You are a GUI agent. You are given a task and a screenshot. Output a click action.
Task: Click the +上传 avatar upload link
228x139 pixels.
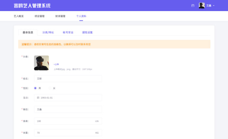coord(56,64)
